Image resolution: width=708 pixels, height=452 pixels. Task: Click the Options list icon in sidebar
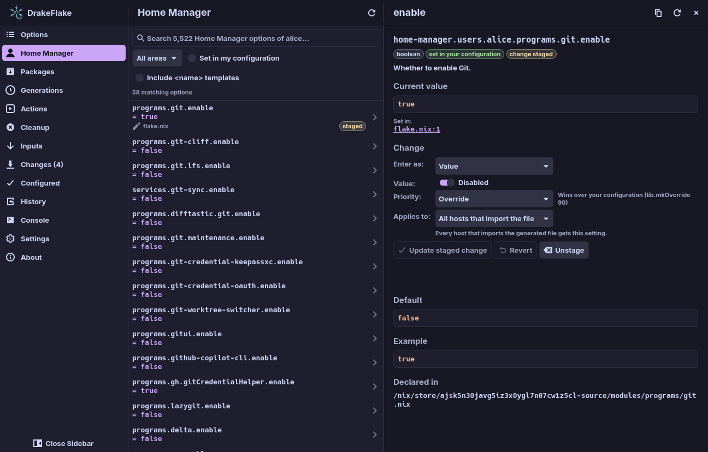coord(10,34)
